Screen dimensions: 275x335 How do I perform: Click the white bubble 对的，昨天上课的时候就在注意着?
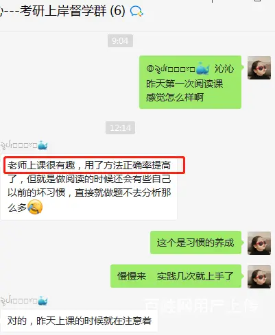[x=79, y=321]
